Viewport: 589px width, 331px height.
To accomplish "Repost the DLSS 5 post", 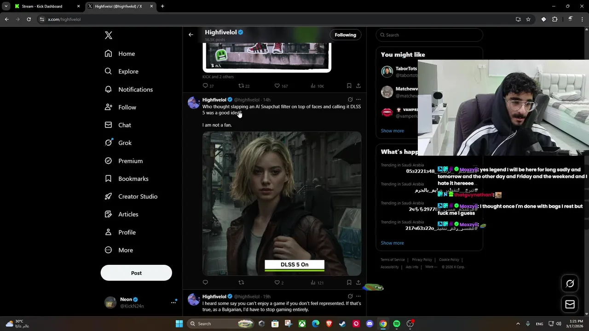I will (x=241, y=282).
